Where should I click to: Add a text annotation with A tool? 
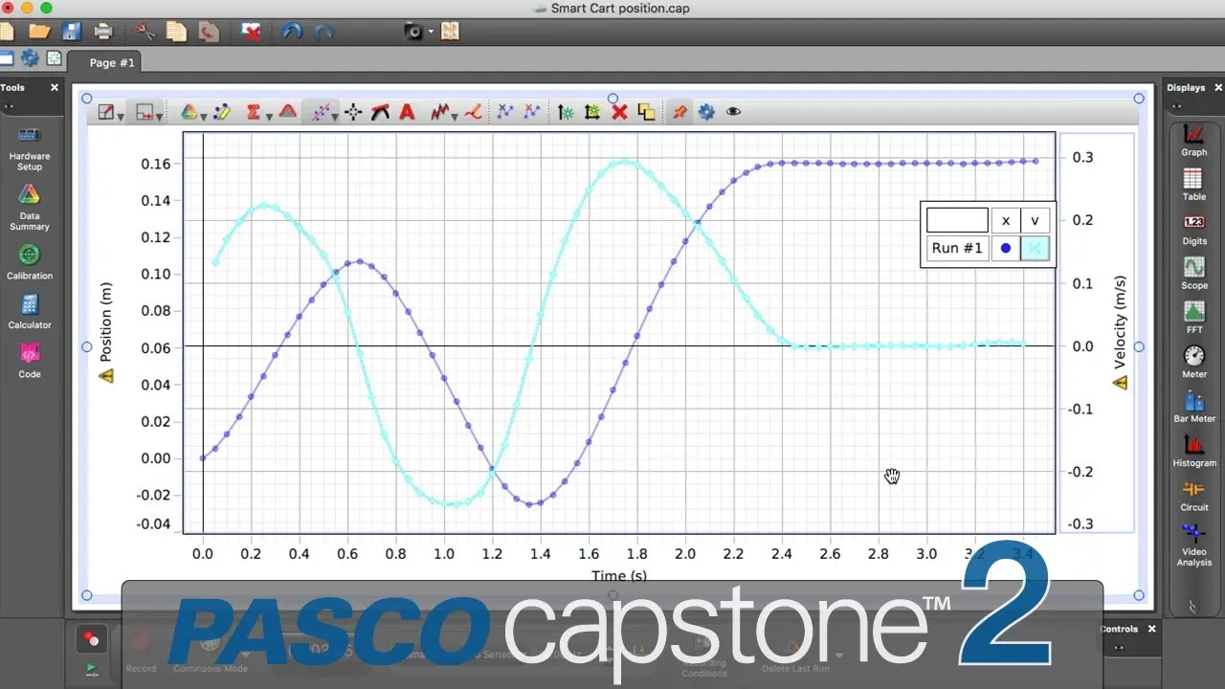(407, 112)
